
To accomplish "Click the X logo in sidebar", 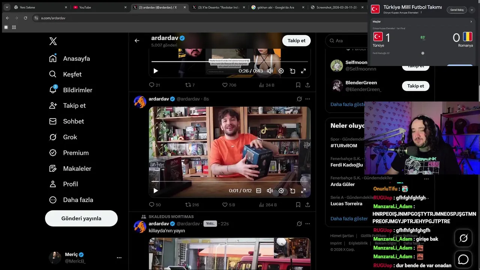I will 53,41.
